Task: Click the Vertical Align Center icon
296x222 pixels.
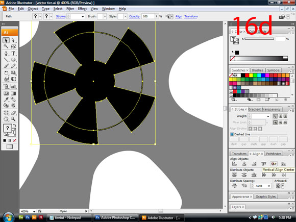Action: [274, 164]
